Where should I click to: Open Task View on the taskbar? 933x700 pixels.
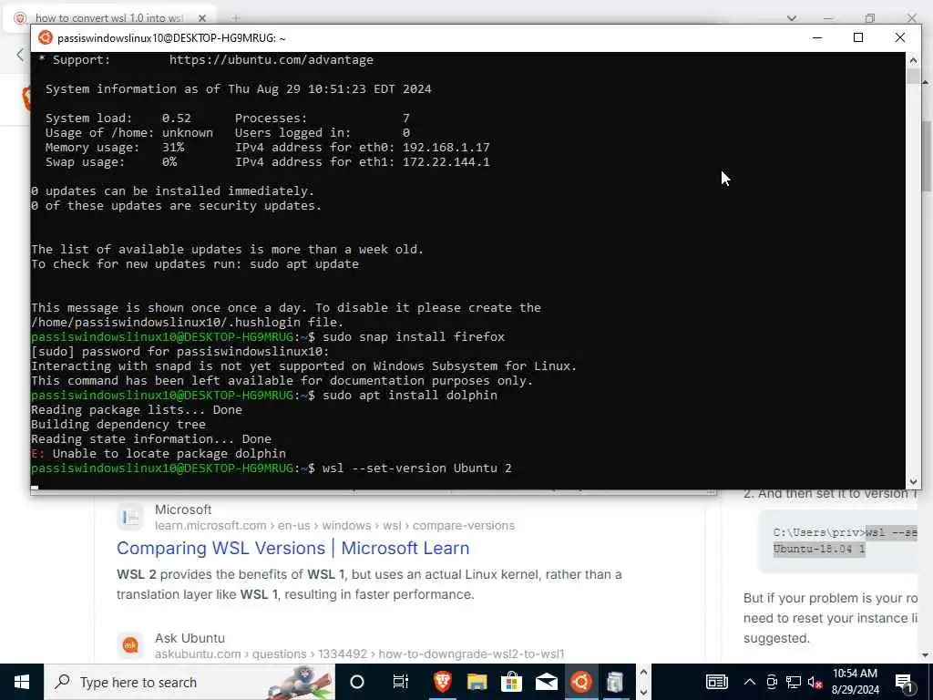pos(401,682)
